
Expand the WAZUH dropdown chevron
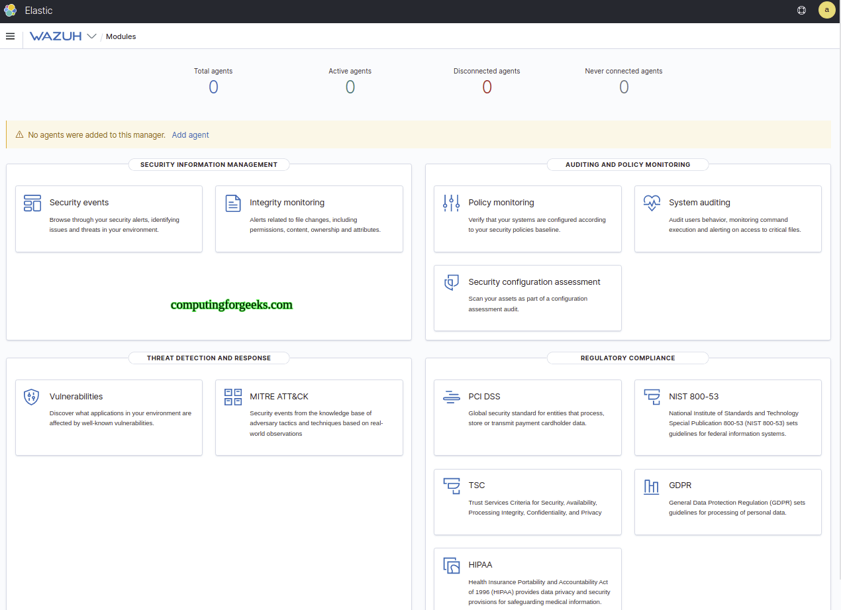click(x=91, y=36)
